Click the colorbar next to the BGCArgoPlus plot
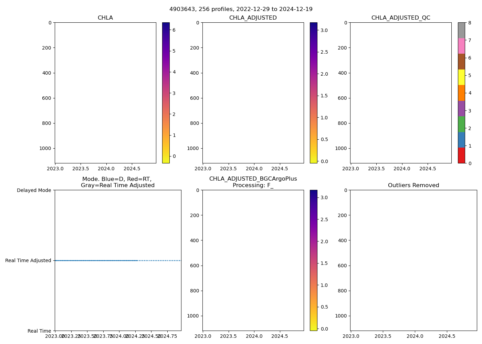 (313, 260)
